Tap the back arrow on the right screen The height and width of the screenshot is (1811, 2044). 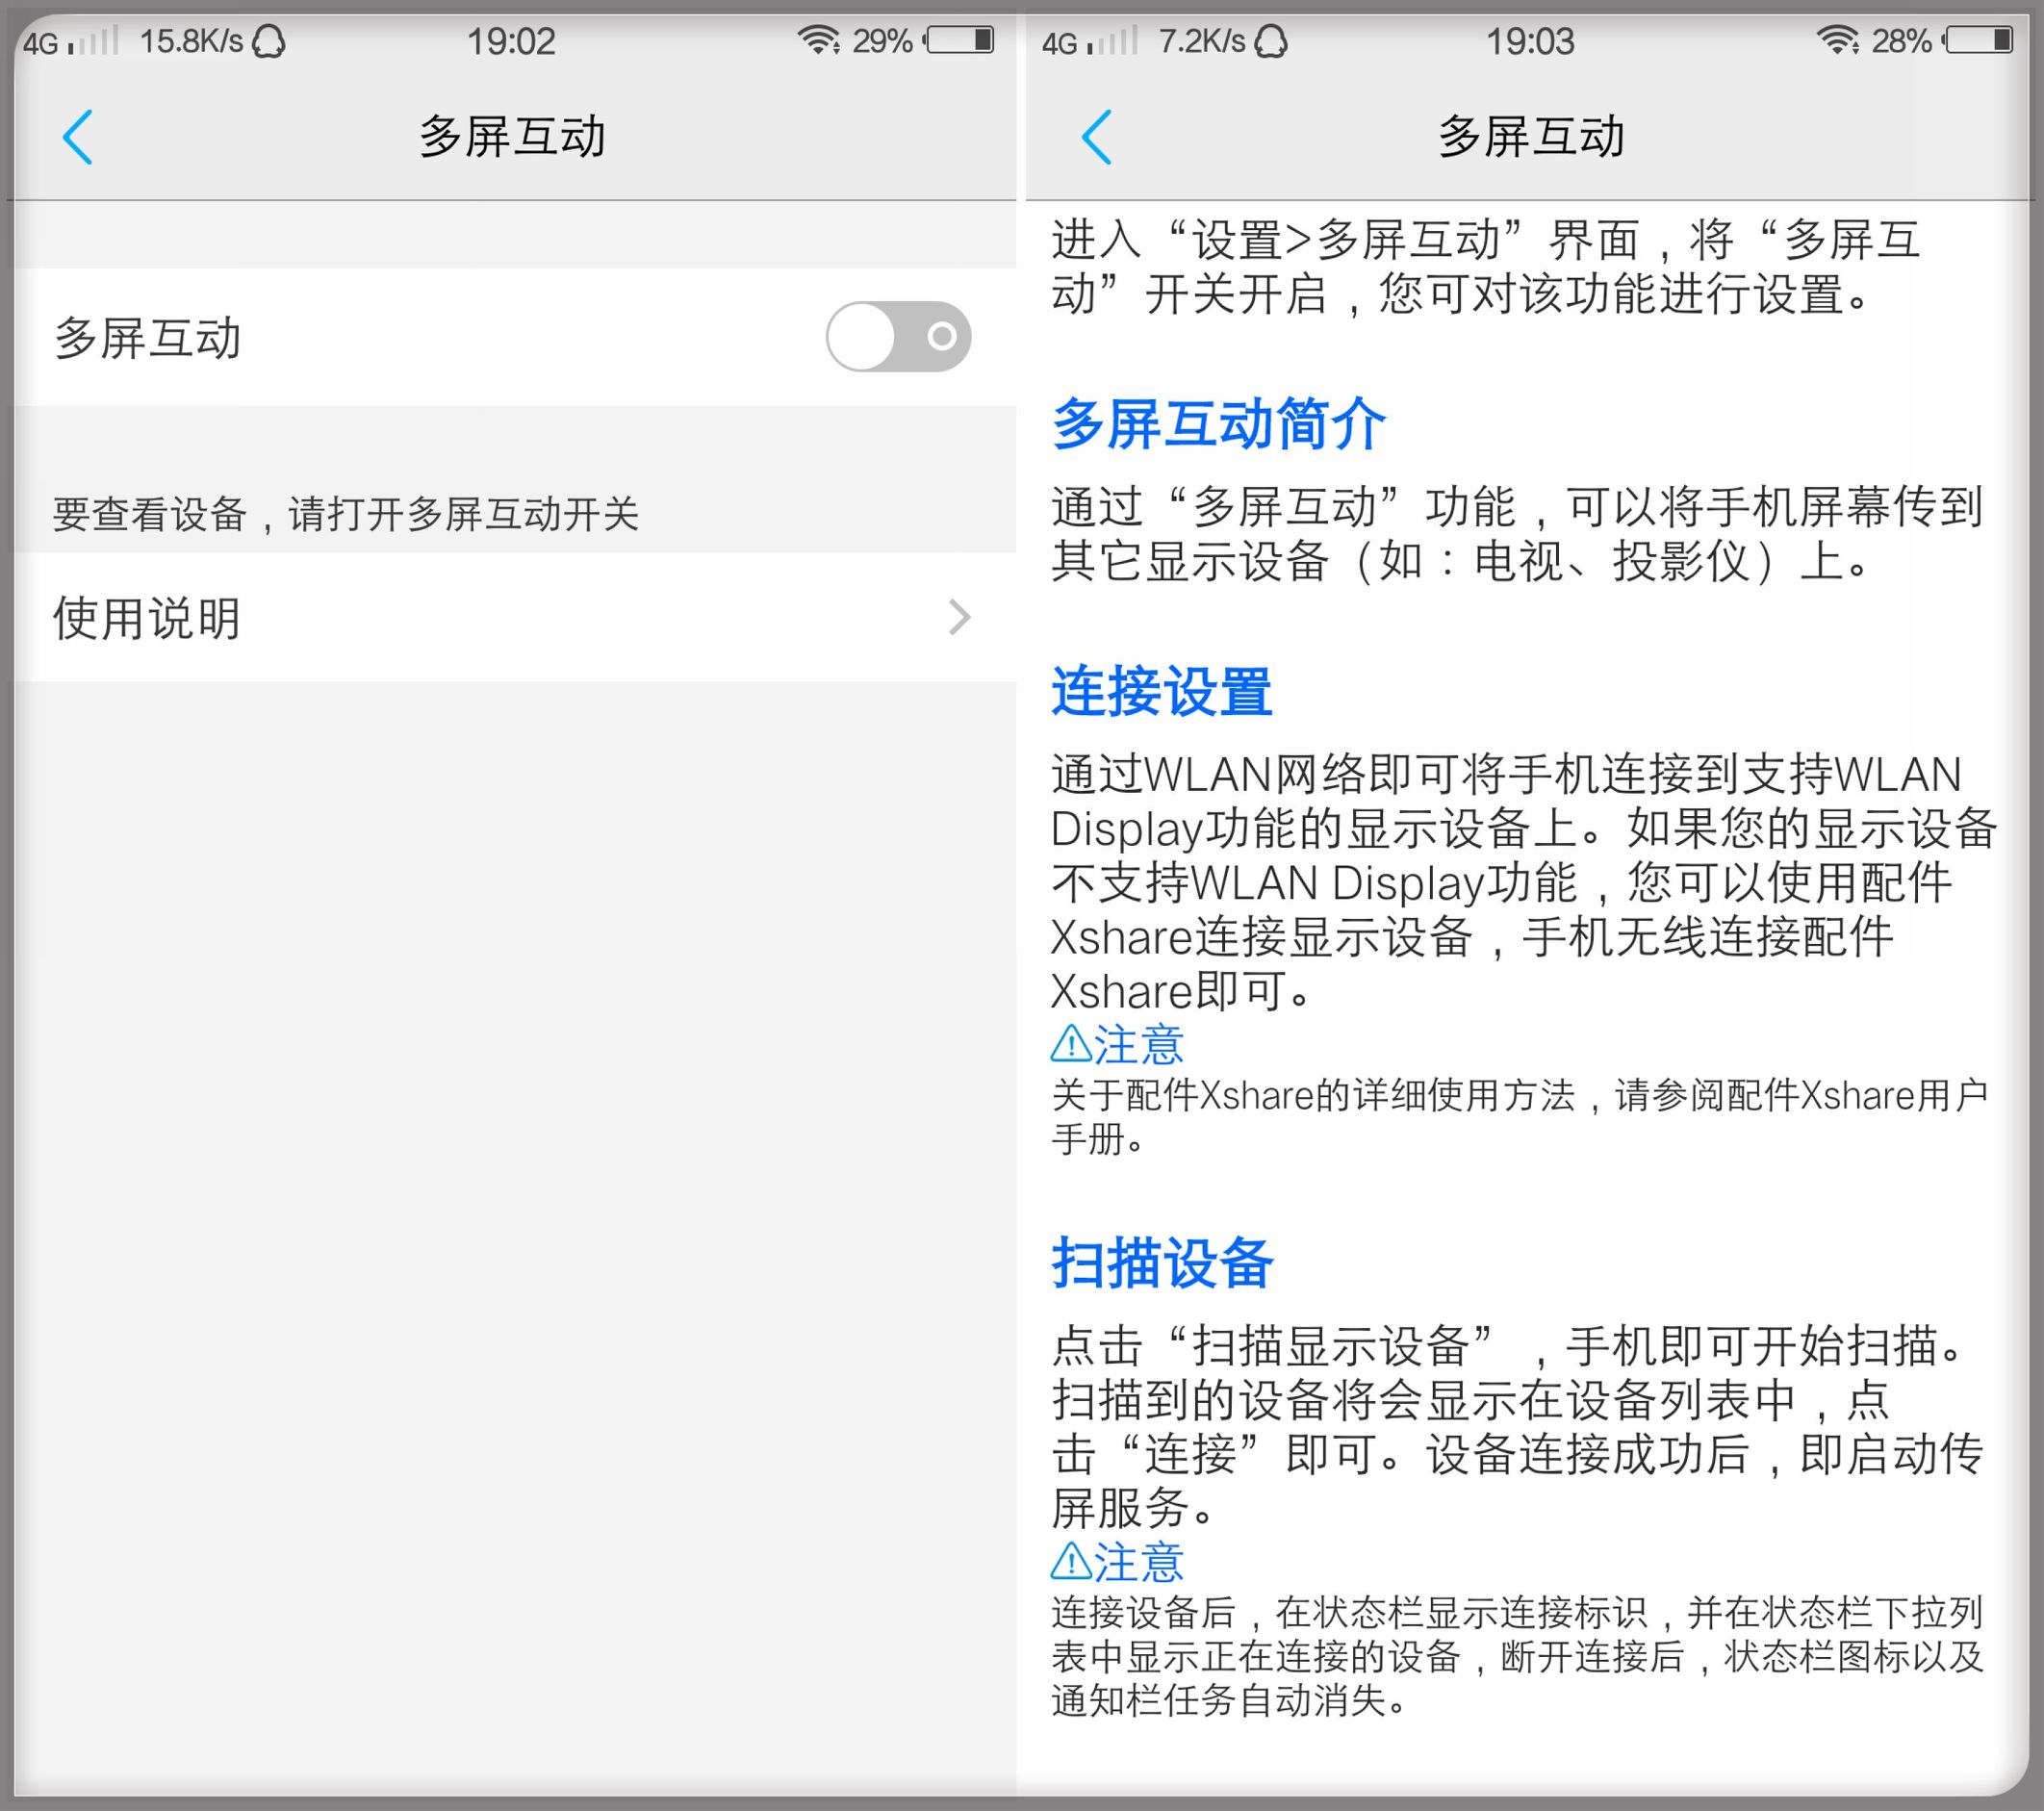pos(1098,138)
